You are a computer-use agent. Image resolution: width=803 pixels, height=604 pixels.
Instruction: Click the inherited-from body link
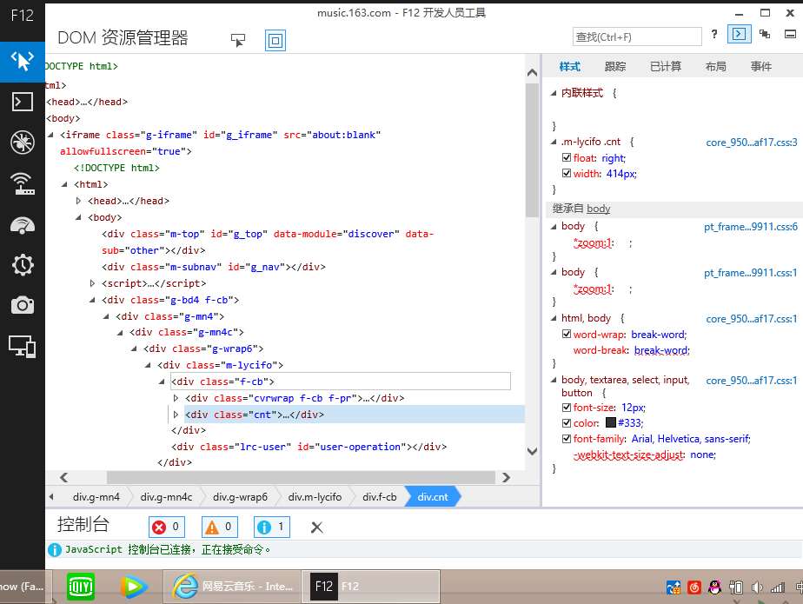coord(598,209)
